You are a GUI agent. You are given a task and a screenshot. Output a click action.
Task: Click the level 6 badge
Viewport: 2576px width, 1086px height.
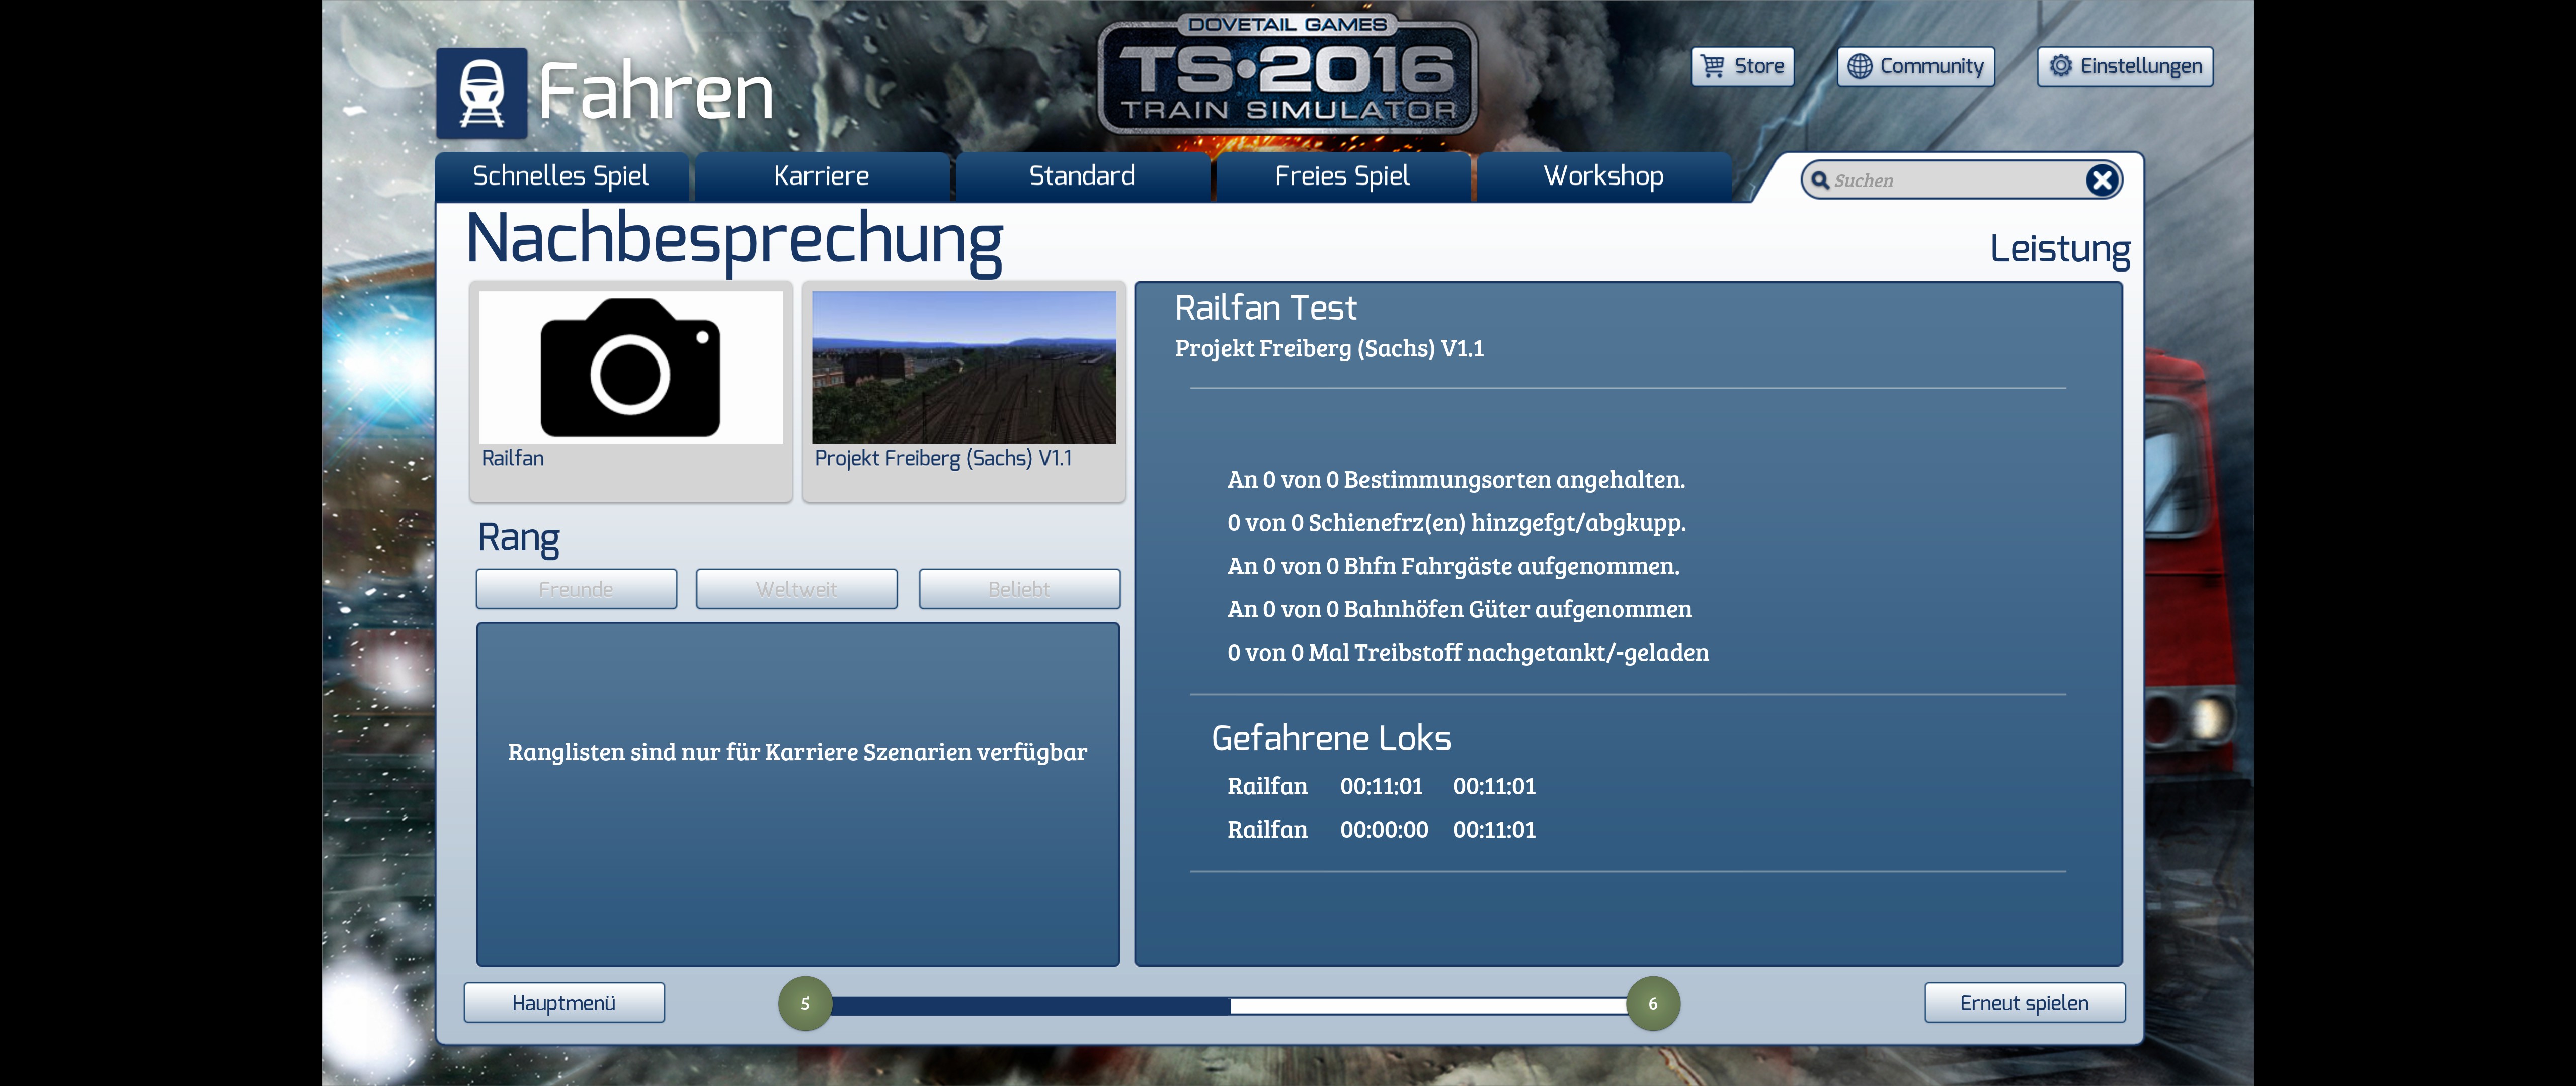(1652, 1003)
